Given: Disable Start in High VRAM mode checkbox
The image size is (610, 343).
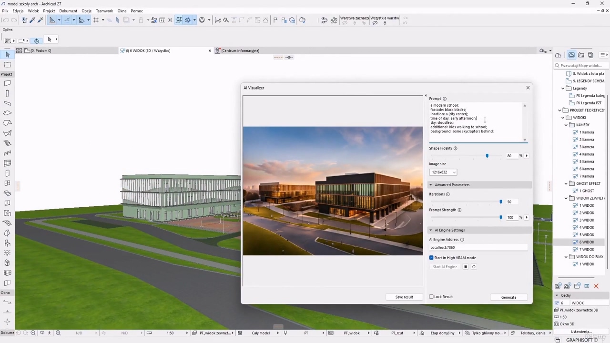Looking at the screenshot, I should click(x=431, y=258).
